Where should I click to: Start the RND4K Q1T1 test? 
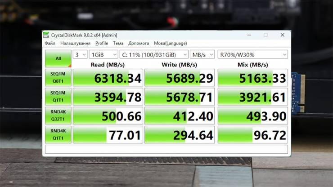[x=58, y=134]
